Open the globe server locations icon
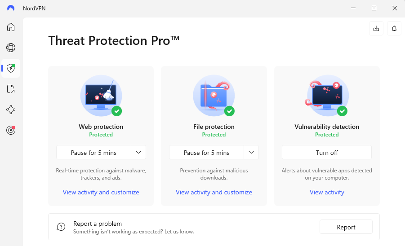 (11, 48)
